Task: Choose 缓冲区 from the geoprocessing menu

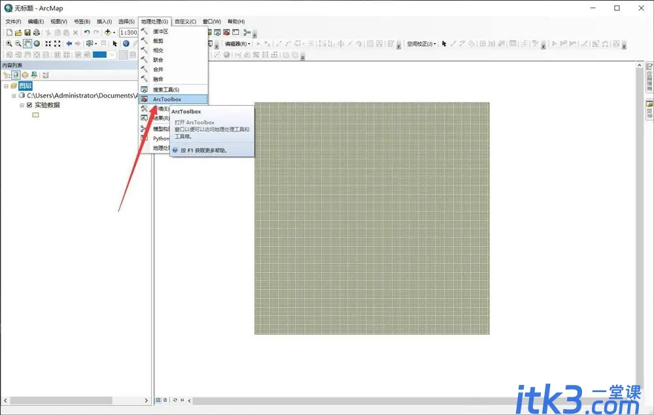Action: click(173, 31)
